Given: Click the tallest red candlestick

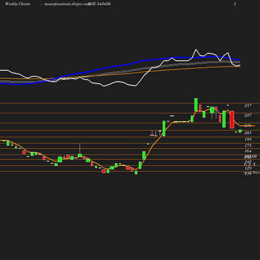Looking at the screenshot, I should point(232,120).
